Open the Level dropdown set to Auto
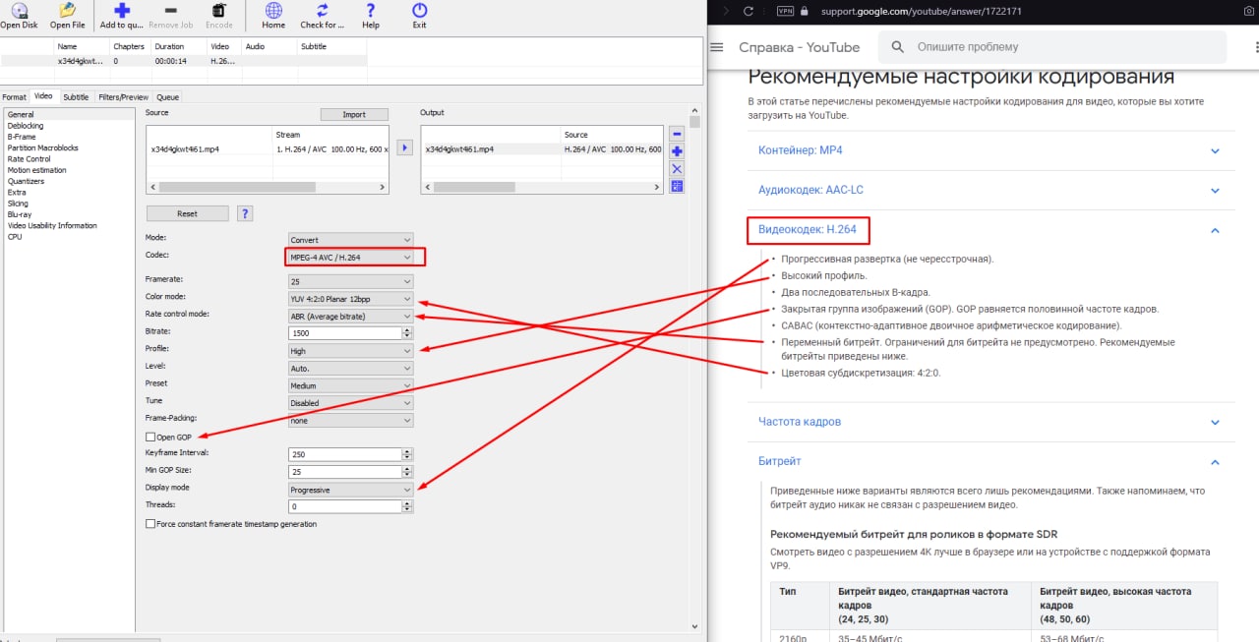This screenshot has height=642, width=1259. click(x=350, y=368)
